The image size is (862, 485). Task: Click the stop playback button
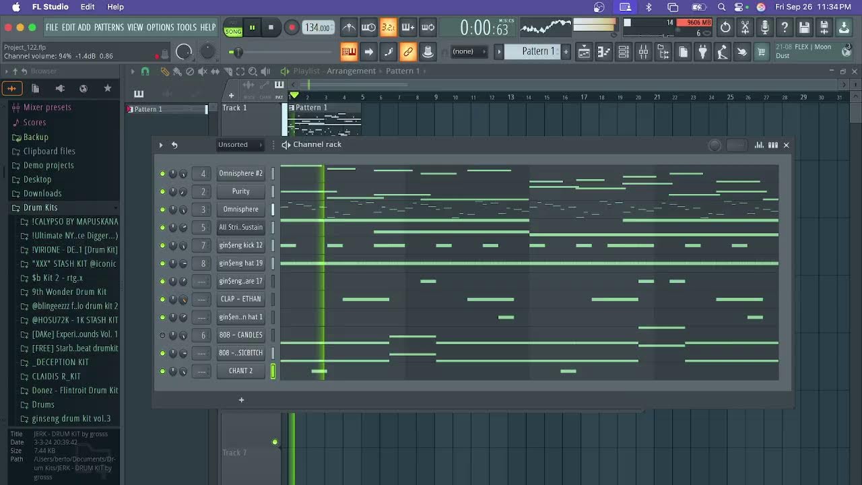pyautogui.click(x=271, y=28)
